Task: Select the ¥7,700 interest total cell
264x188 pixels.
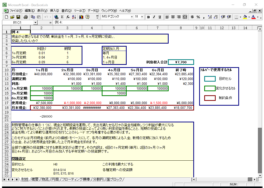Action: click(181, 62)
